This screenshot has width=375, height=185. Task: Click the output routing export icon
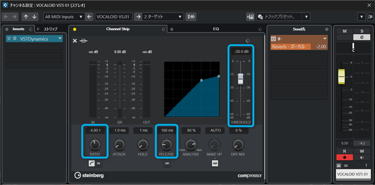[191, 17]
